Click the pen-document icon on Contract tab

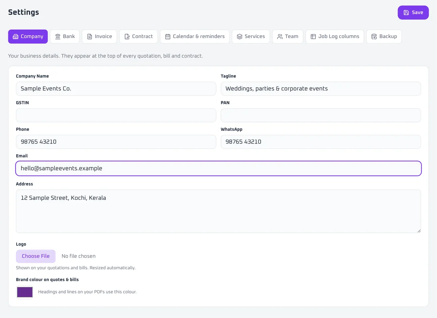tap(127, 36)
